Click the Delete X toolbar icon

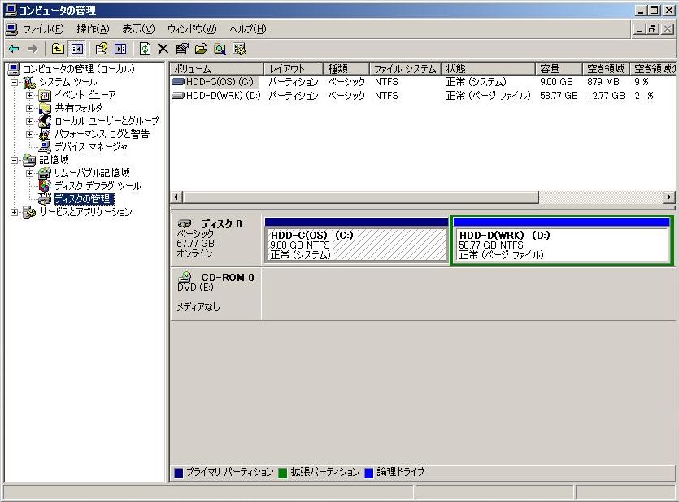[x=163, y=49]
